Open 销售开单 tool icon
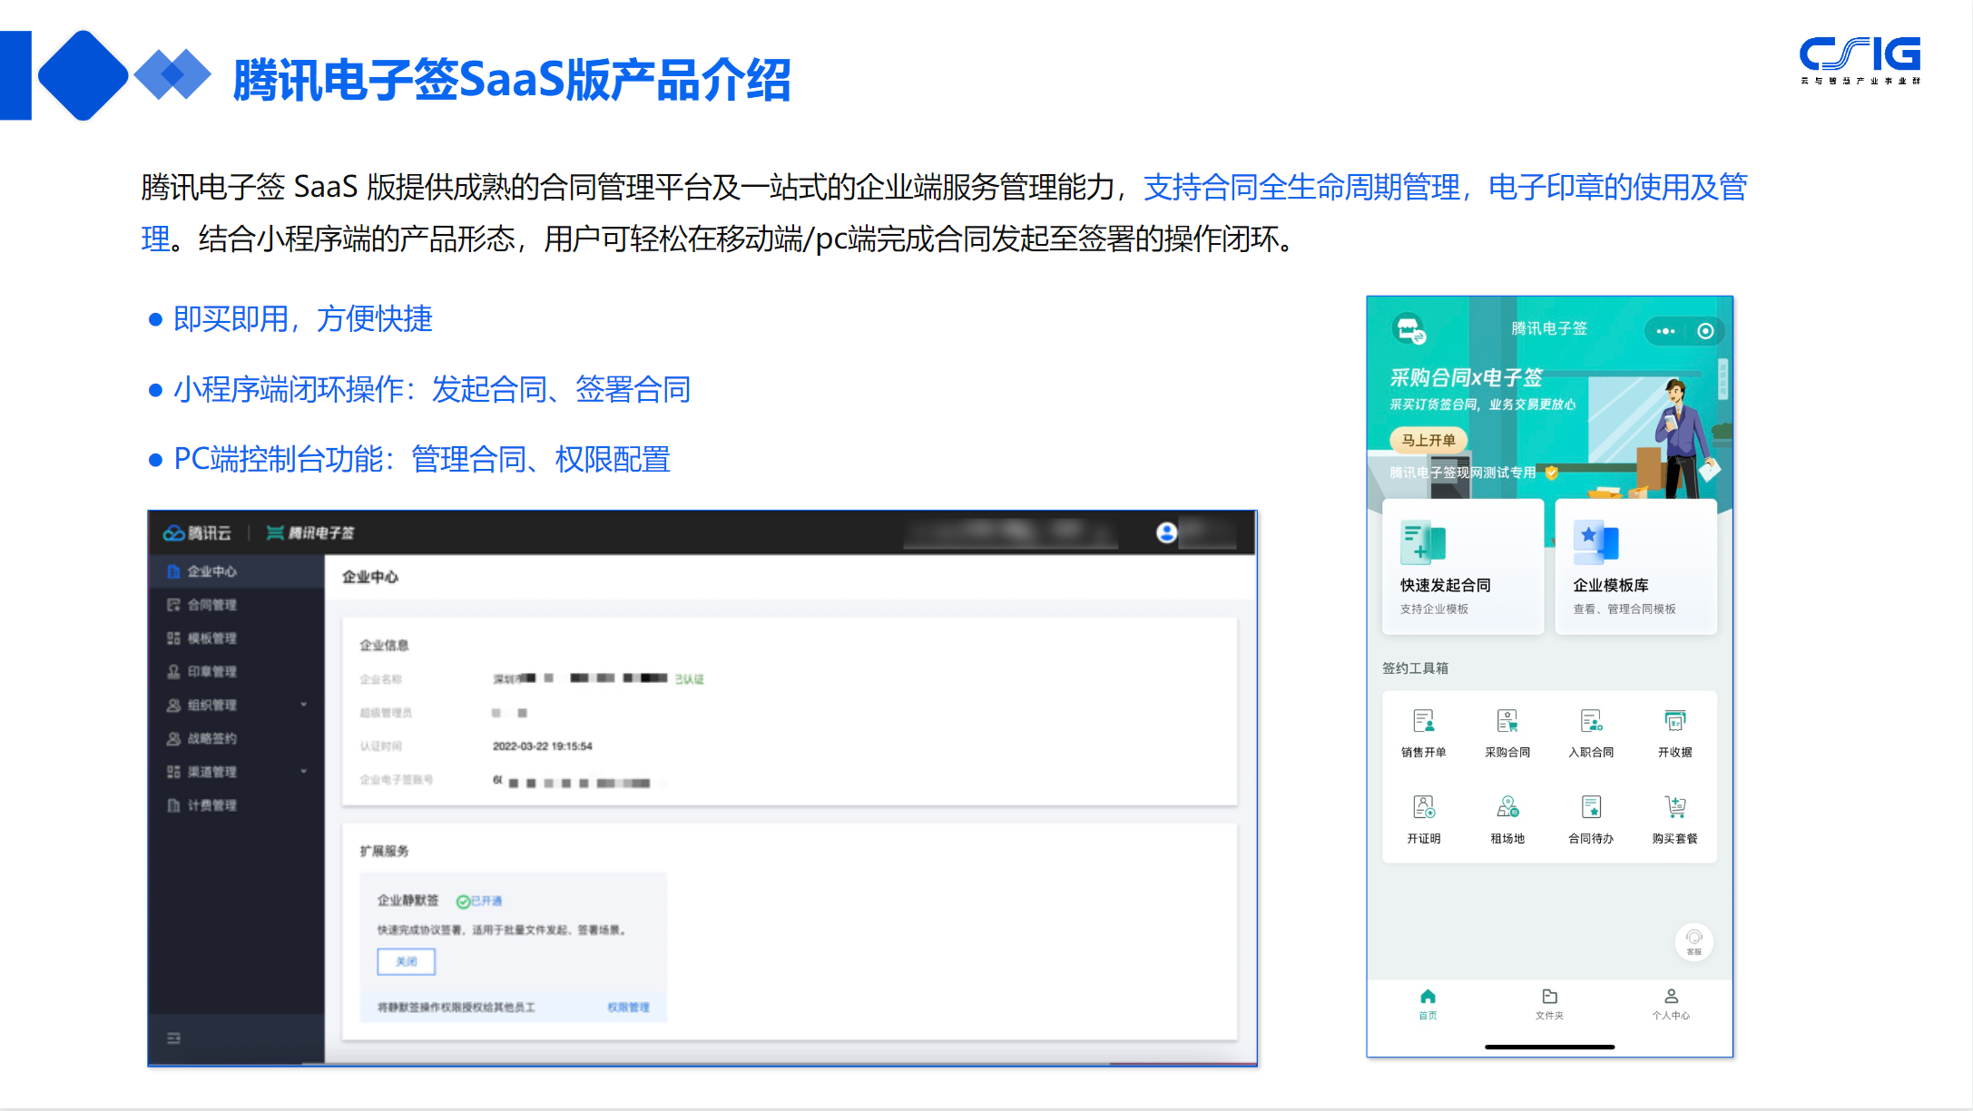1973x1111 pixels. (x=1423, y=722)
